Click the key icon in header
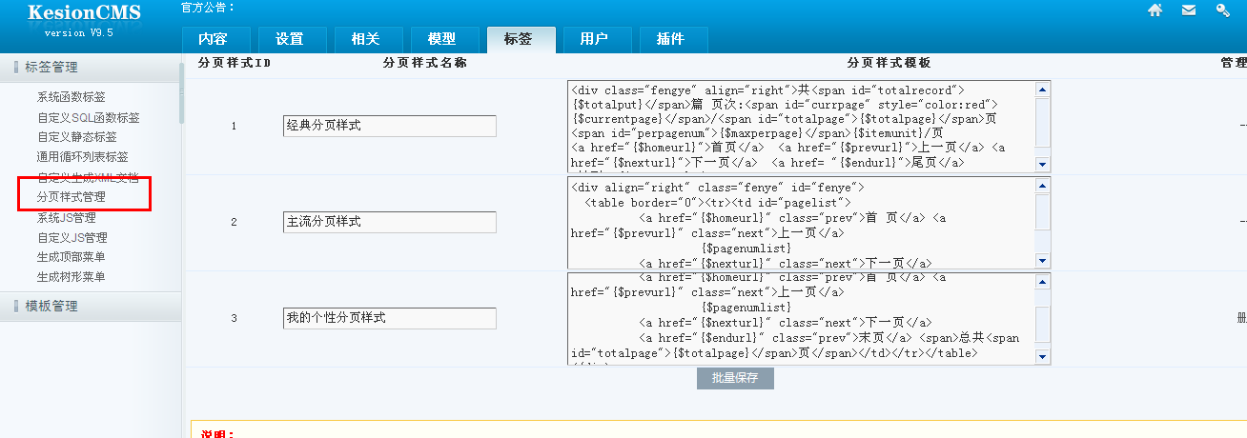 click(x=1222, y=10)
